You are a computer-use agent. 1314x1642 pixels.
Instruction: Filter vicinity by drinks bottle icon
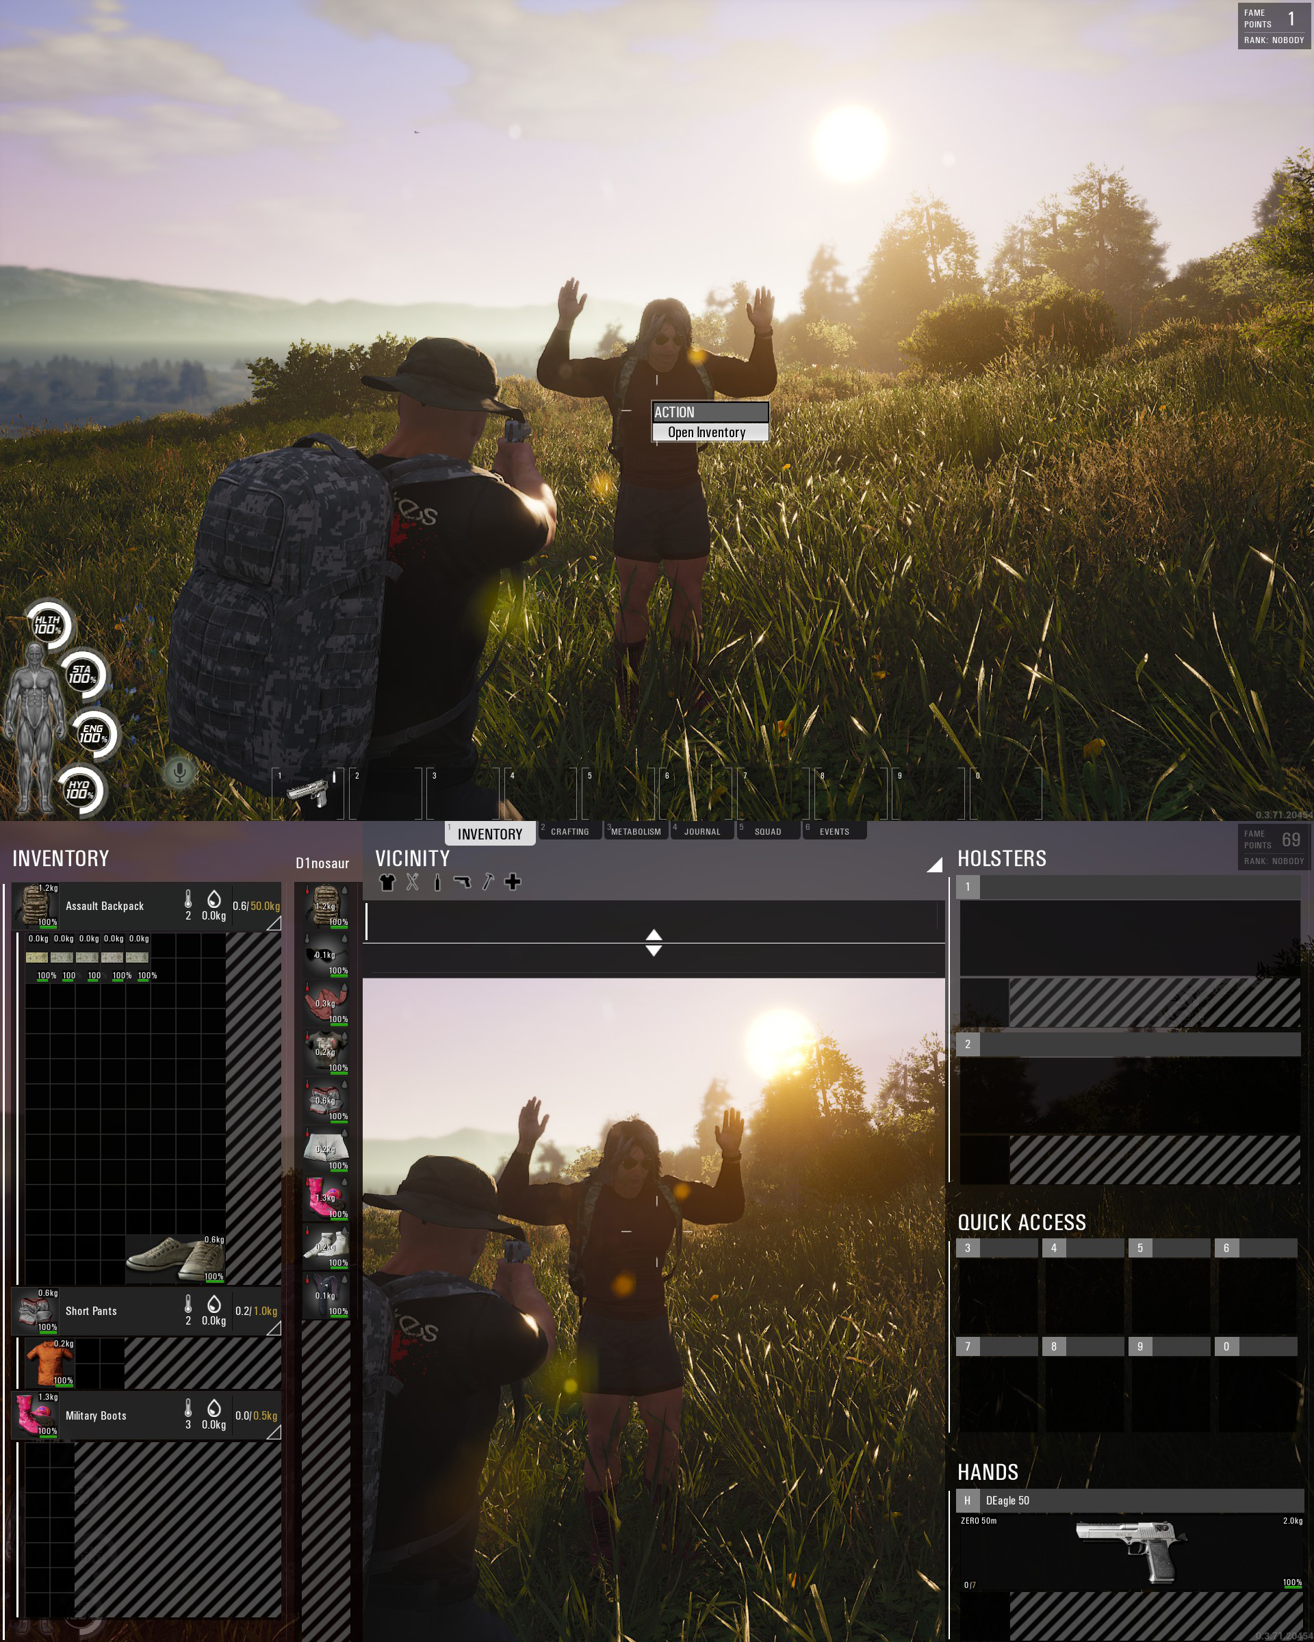437,882
